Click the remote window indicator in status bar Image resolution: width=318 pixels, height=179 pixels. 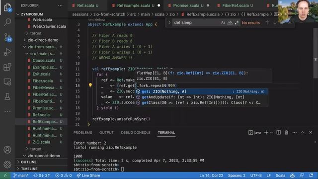click(x=5, y=176)
